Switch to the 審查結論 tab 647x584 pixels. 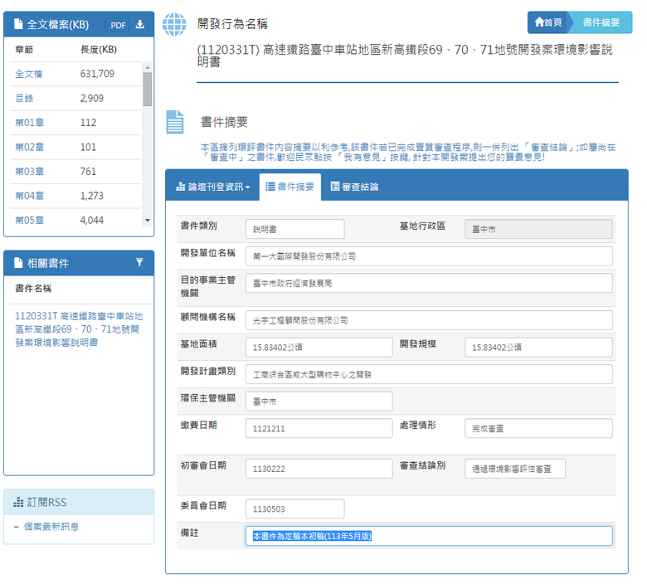(355, 187)
